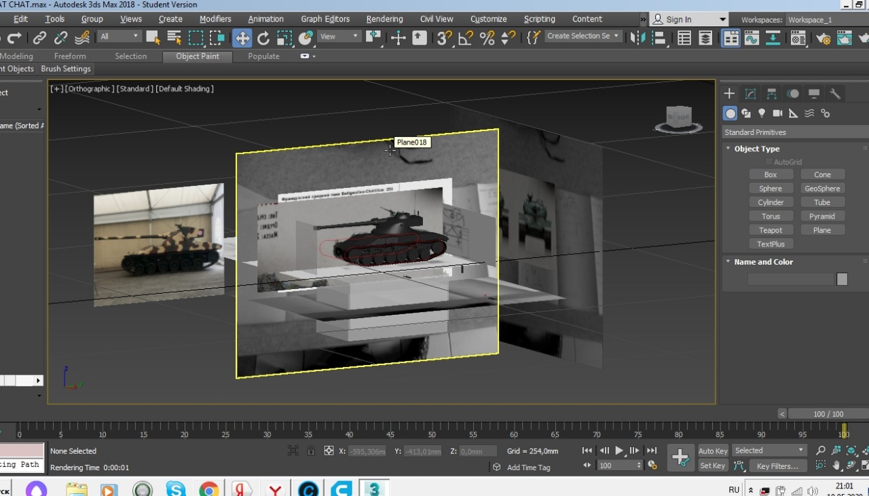Image resolution: width=869 pixels, height=496 pixels.
Task: Open Curve Editor from the toolbar
Action: click(x=752, y=38)
